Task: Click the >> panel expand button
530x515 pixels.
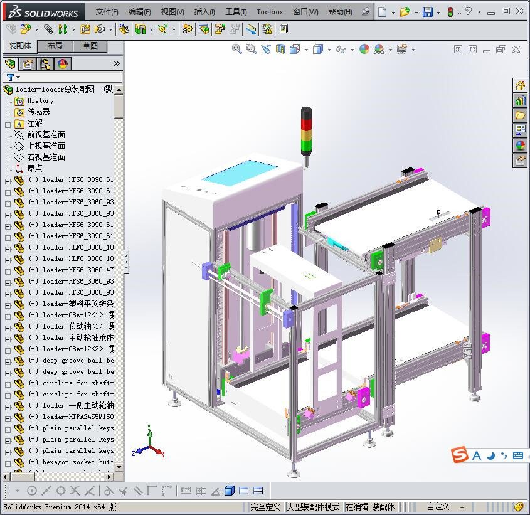Action: coord(117,63)
